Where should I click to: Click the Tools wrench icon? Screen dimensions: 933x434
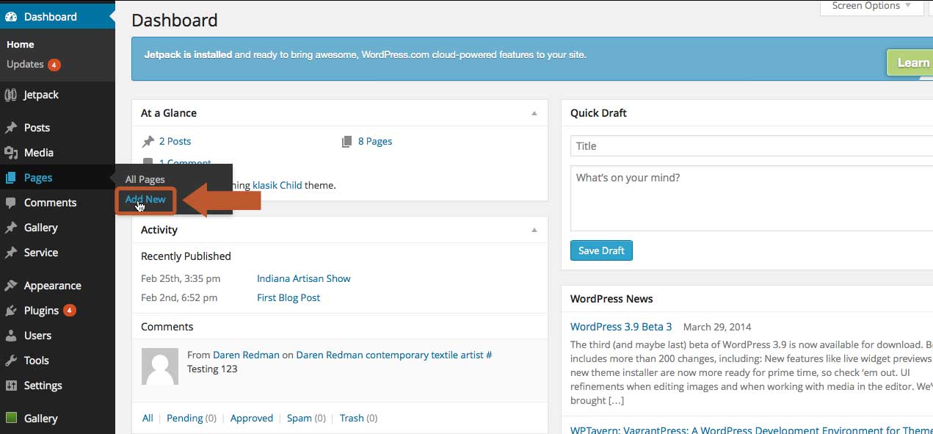click(x=11, y=361)
